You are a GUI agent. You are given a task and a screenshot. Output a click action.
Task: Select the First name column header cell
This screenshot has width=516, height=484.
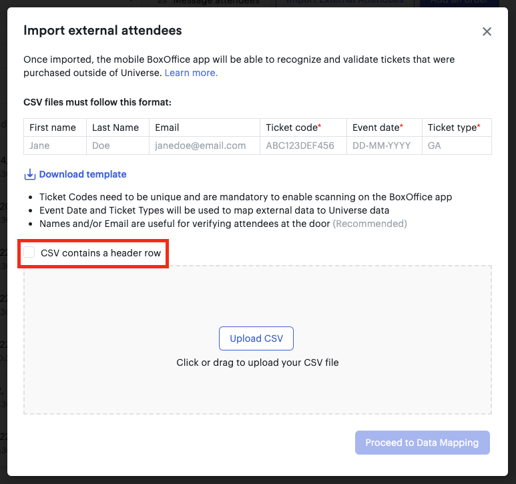tap(55, 128)
